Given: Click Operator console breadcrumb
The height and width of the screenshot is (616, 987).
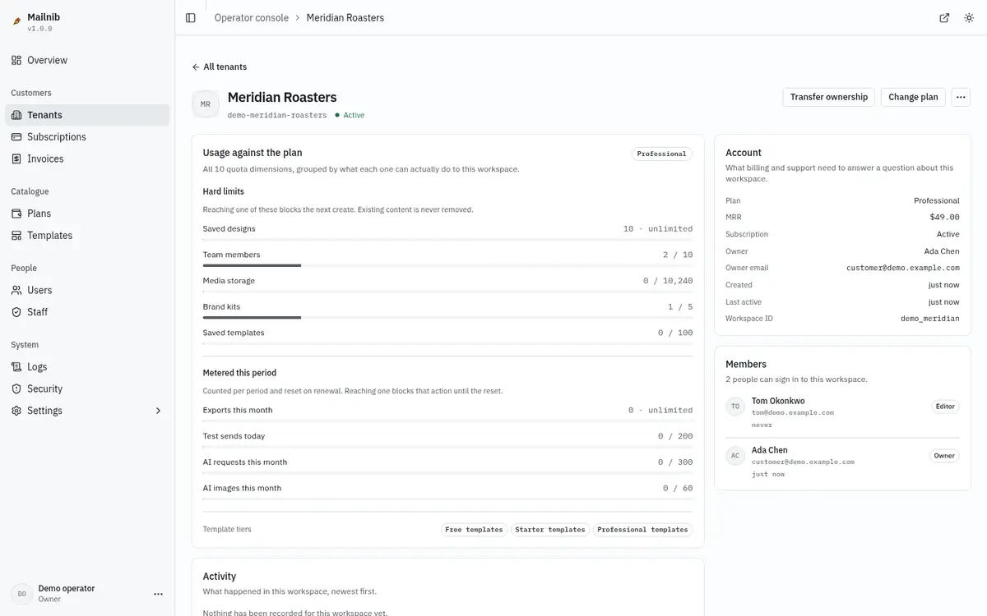Looking at the screenshot, I should tap(252, 18).
